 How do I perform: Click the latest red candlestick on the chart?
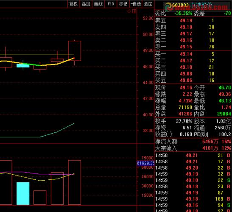tap(74, 51)
